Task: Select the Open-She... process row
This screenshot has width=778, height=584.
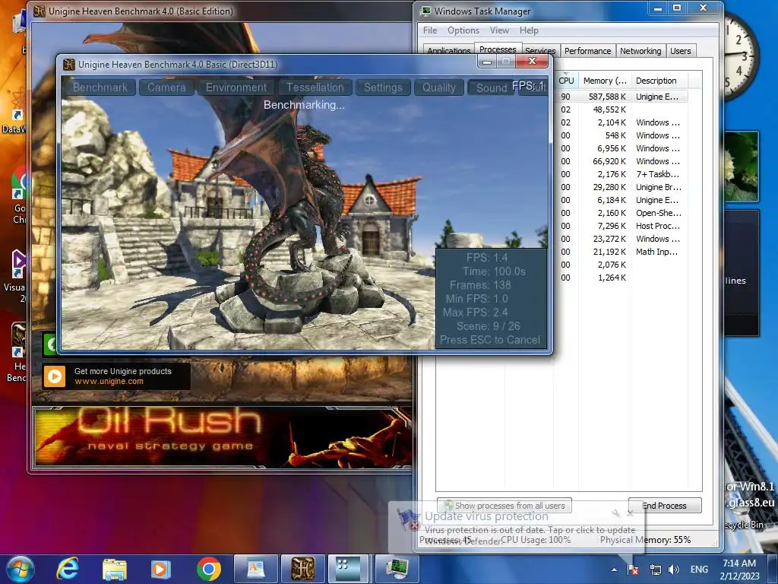Action: (x=620, y=213)
